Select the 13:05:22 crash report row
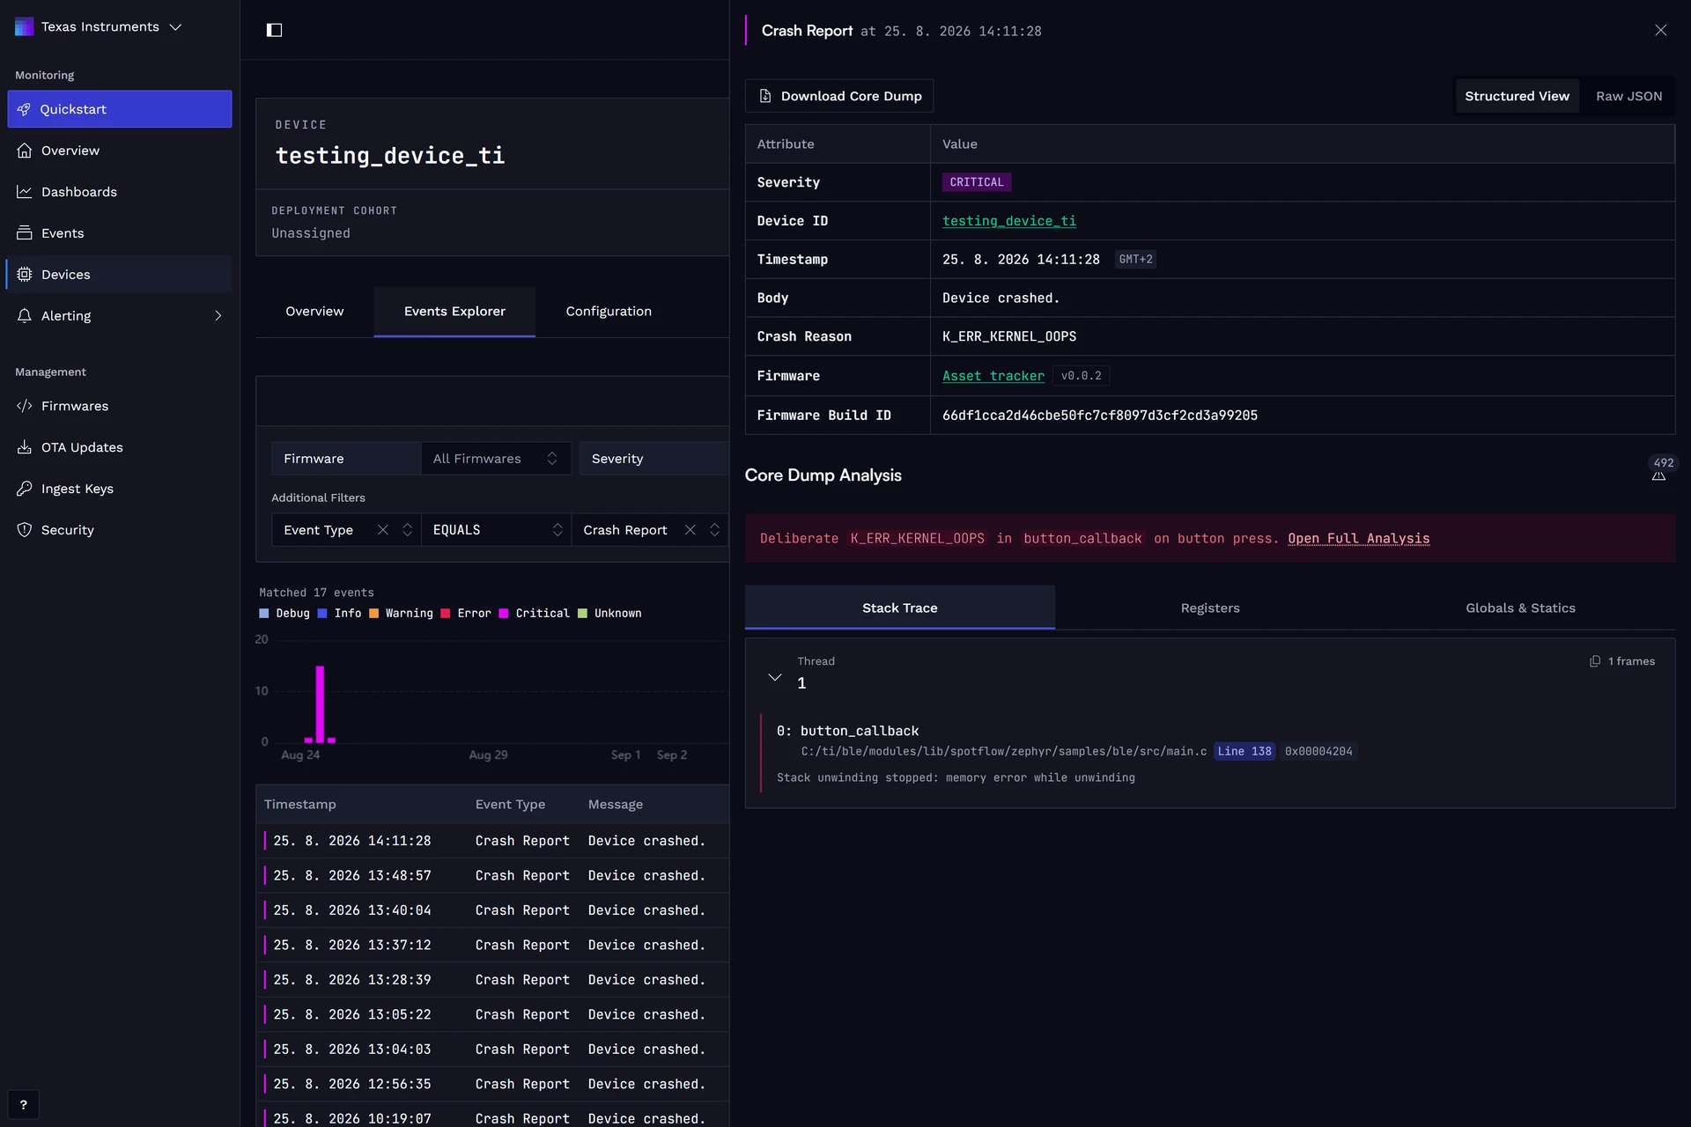Viewport: 1691px width, 1127px height. tap(492, 1014)
